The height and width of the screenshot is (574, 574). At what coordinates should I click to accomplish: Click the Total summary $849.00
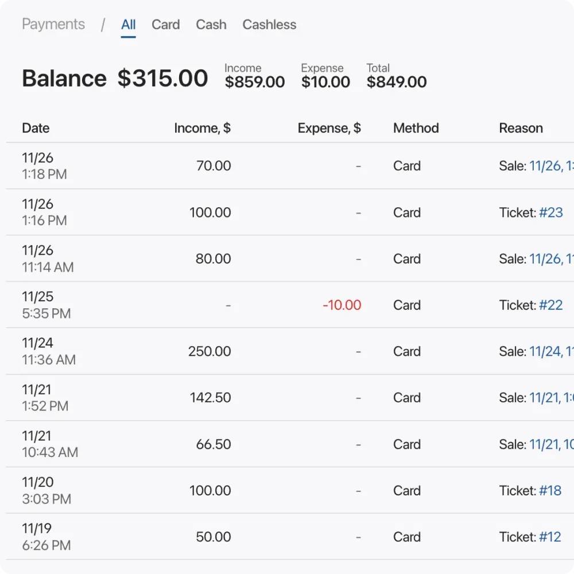pyautogui.click(x=396, y=82)
